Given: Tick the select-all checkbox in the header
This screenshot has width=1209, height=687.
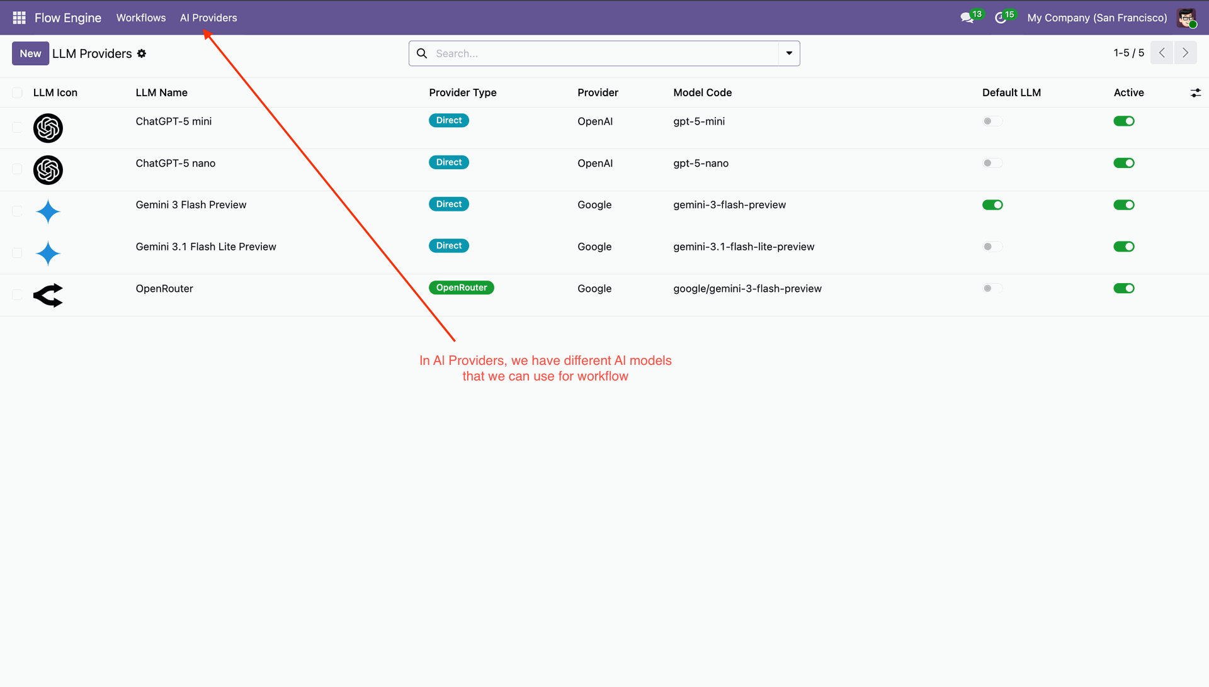Looking at the screenshot, I should tap(17, 93).
